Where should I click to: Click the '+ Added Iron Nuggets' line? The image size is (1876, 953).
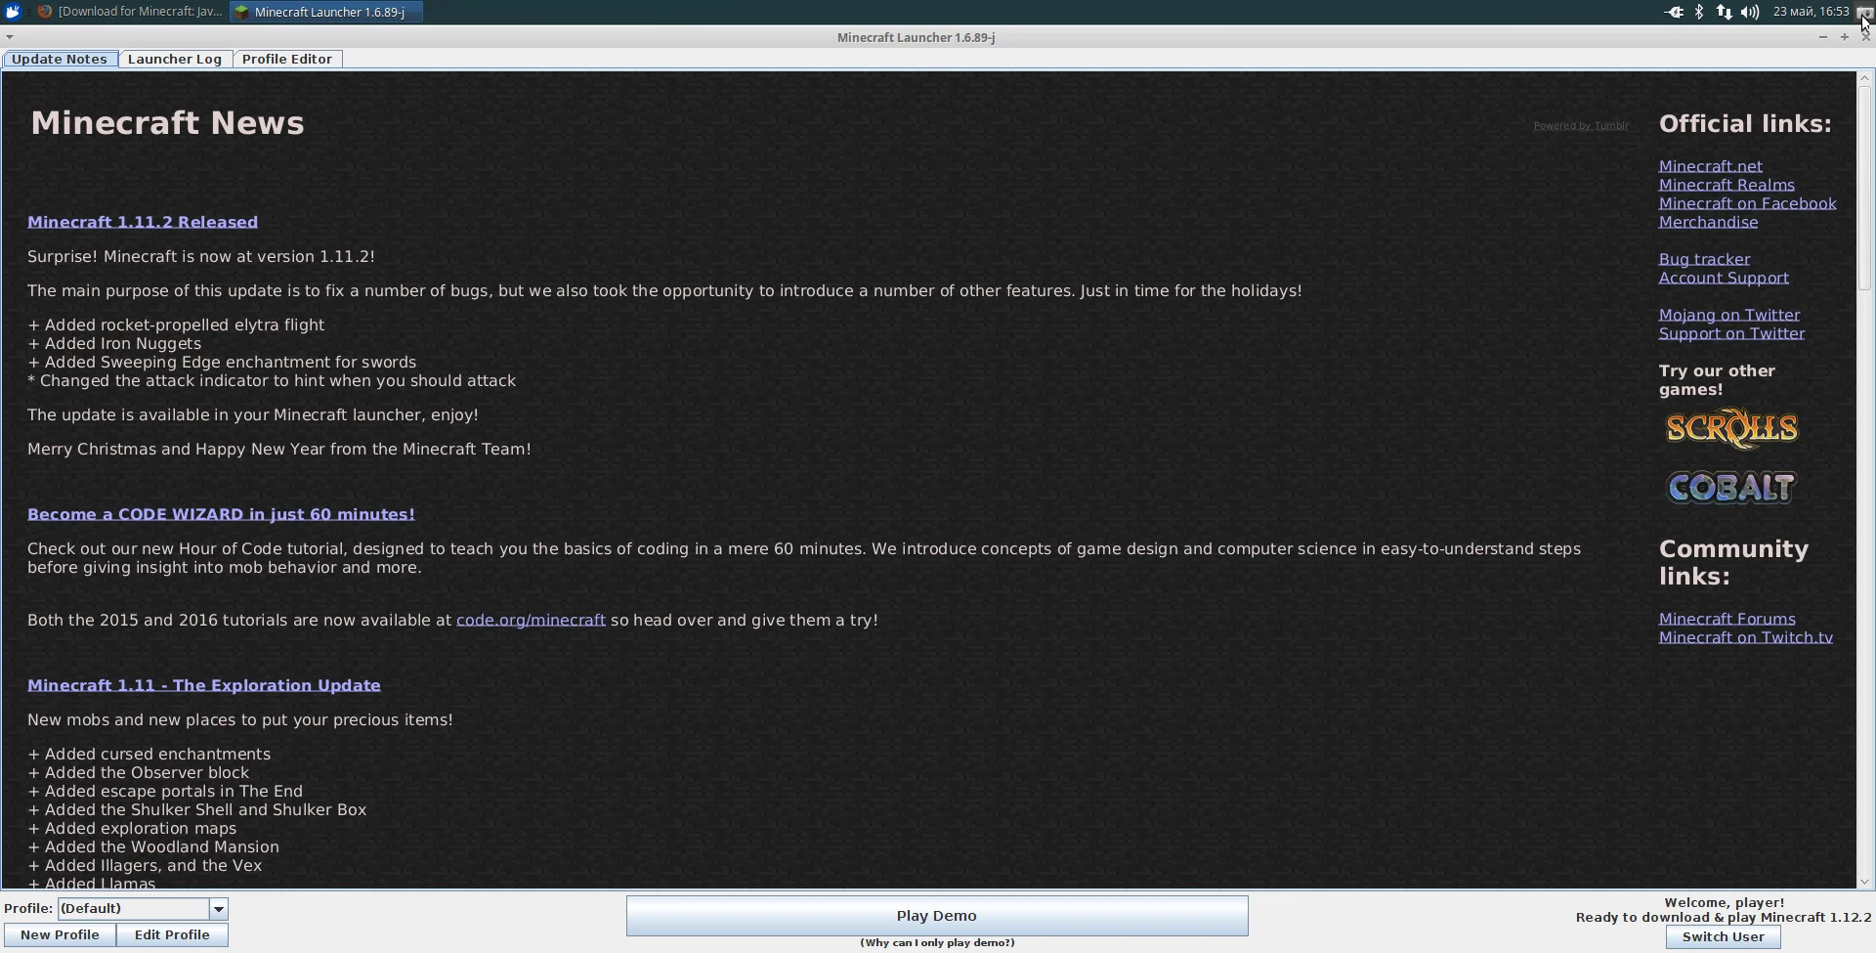point(114,343)
